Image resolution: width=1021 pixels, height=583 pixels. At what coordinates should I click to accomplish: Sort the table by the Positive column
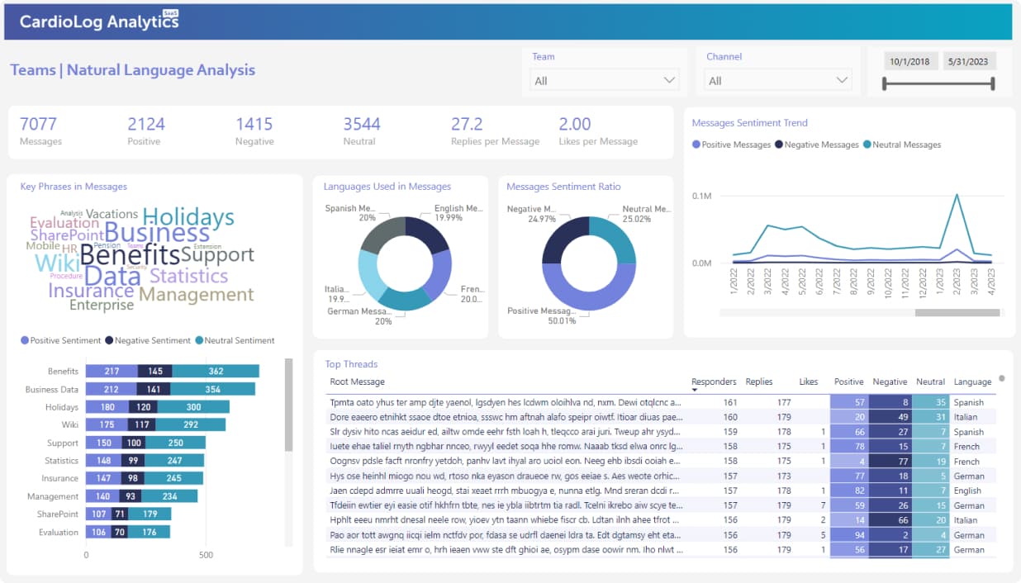(x=849, y=382)
